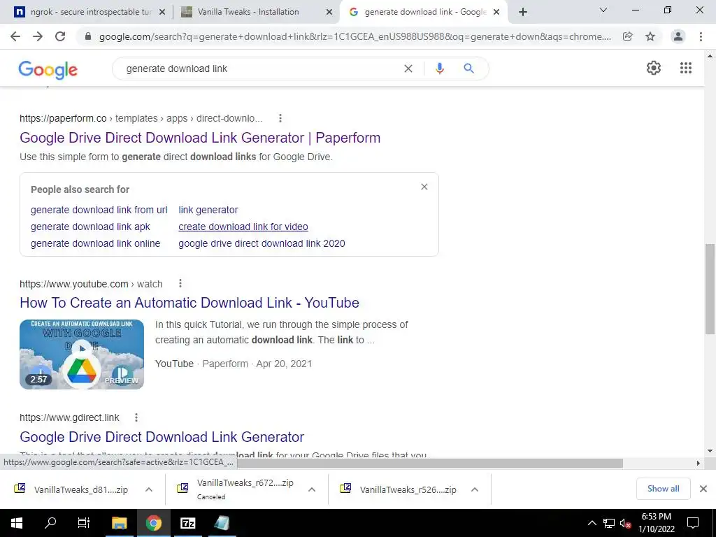Close the Google search tab
This screenshot has height=537, width=716.
click(x=496, y=13)
